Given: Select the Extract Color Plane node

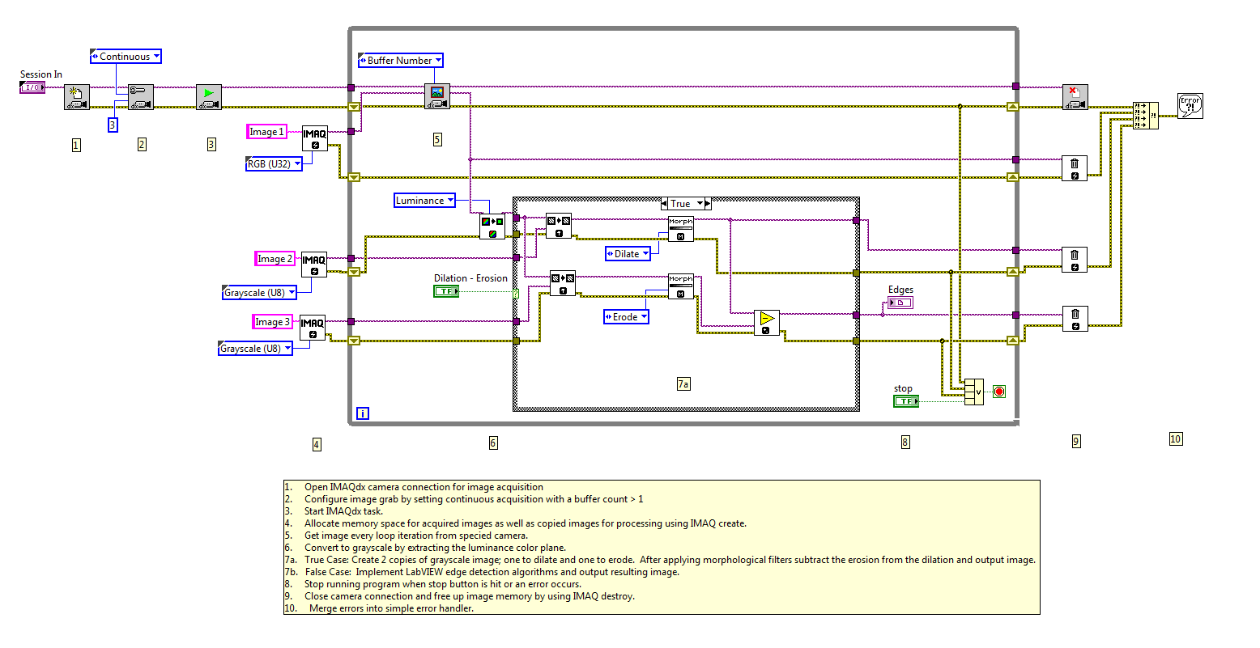Looking at the screenshot, I should tap(492, 227).
